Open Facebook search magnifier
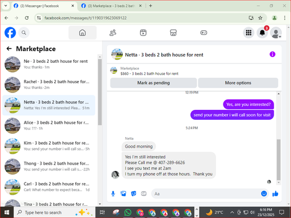Screen dimensions: 291x218 tap(24, 33)
